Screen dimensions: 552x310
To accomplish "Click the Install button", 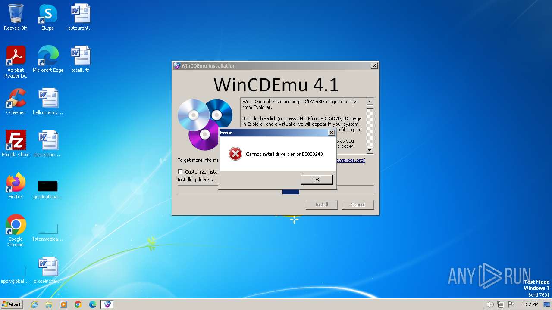I will point(322,205).
